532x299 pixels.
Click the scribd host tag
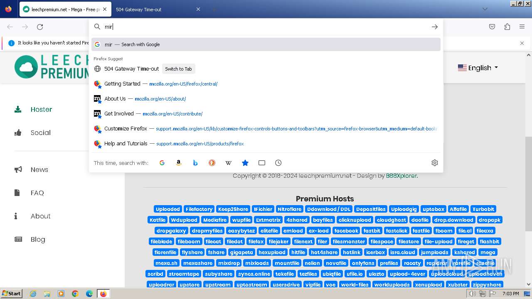[155, 274]
